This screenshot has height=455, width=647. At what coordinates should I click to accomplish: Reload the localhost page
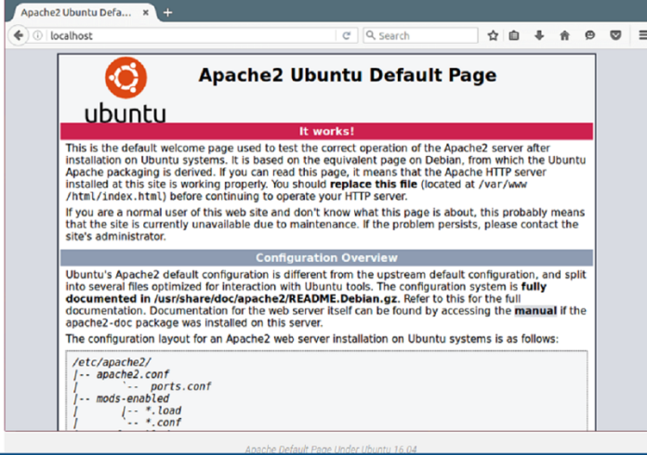pyautogui.click(x=346, y=36)
